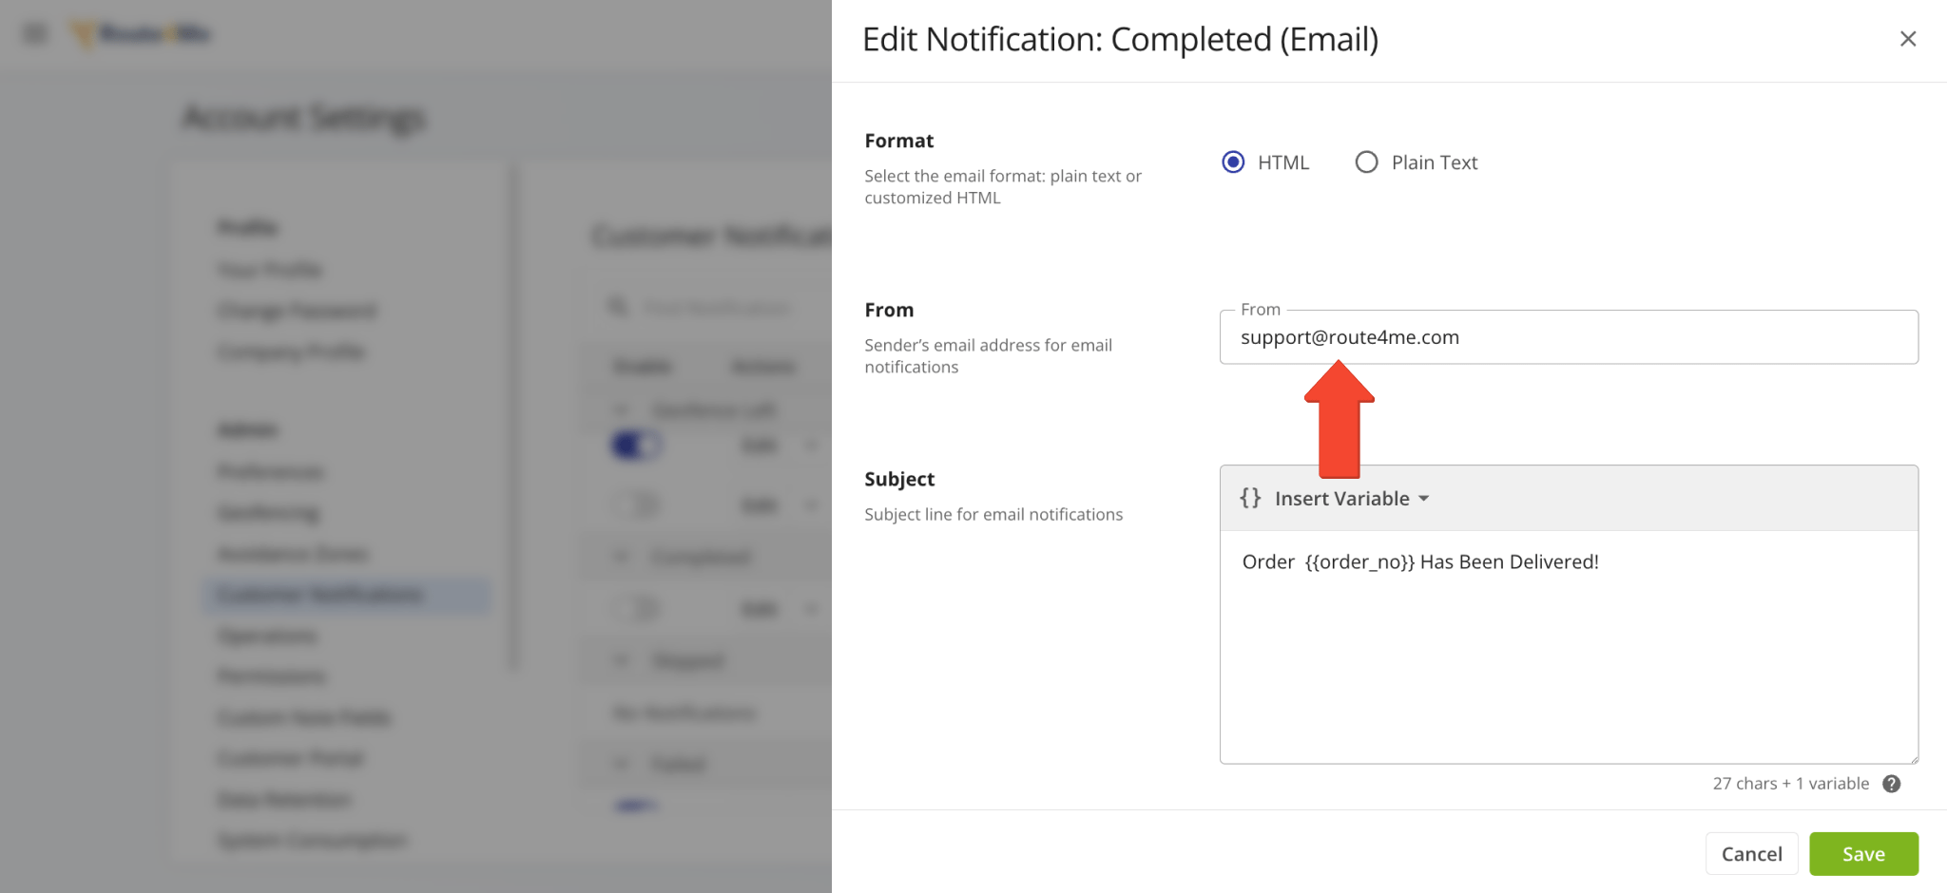
Task: Open the hamburger menu in the background page
Action: (x=35, y=34)
